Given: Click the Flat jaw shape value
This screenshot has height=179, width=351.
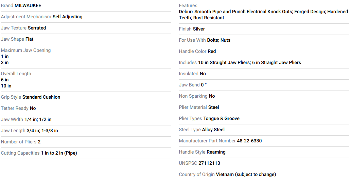Looking at the screenshot, I should click(x=29, y=39).
